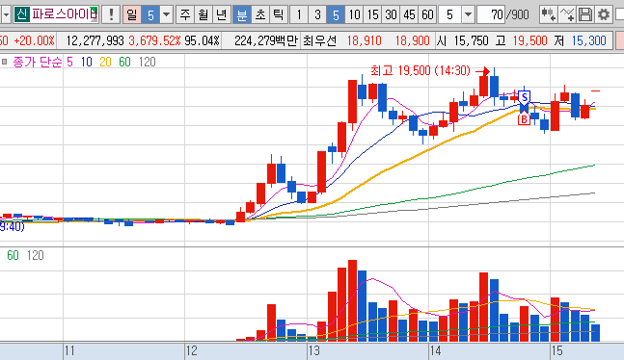624x360 pixels.
Task: Click the red B buy marker on chart
Action: [524, 119]
